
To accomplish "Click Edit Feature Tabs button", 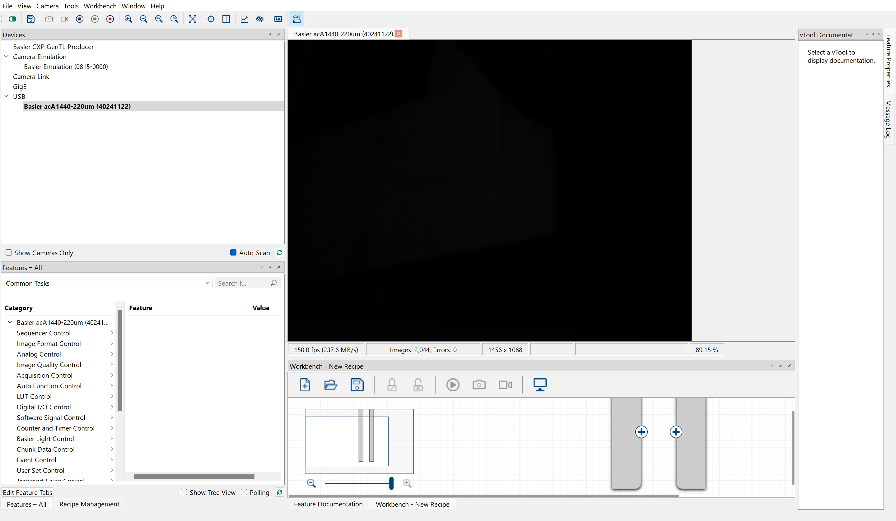I will tap(28, 492).
